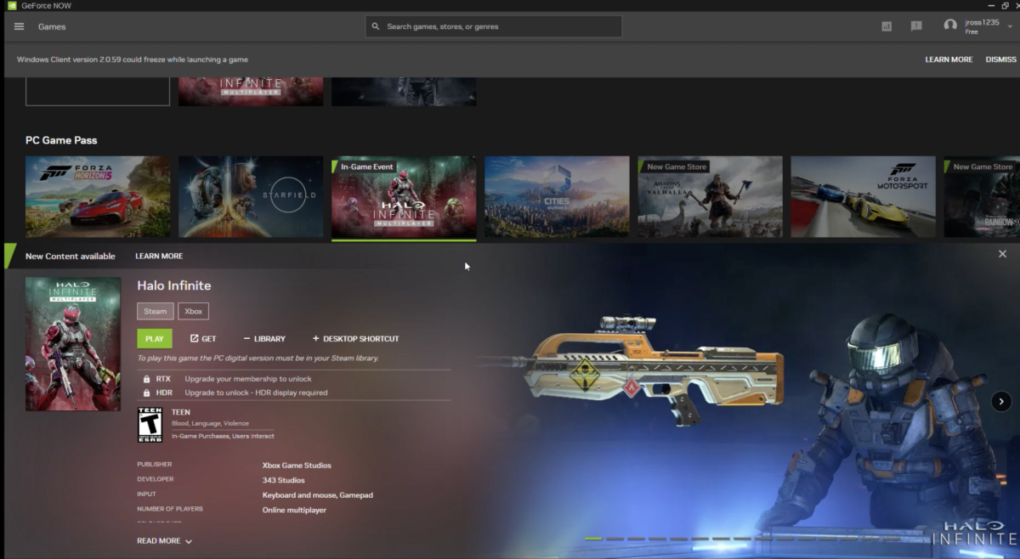1020x559 pixels.
Task: Click the "Windows Client version 2.0.59" warning text
Action: pos(133,59)
